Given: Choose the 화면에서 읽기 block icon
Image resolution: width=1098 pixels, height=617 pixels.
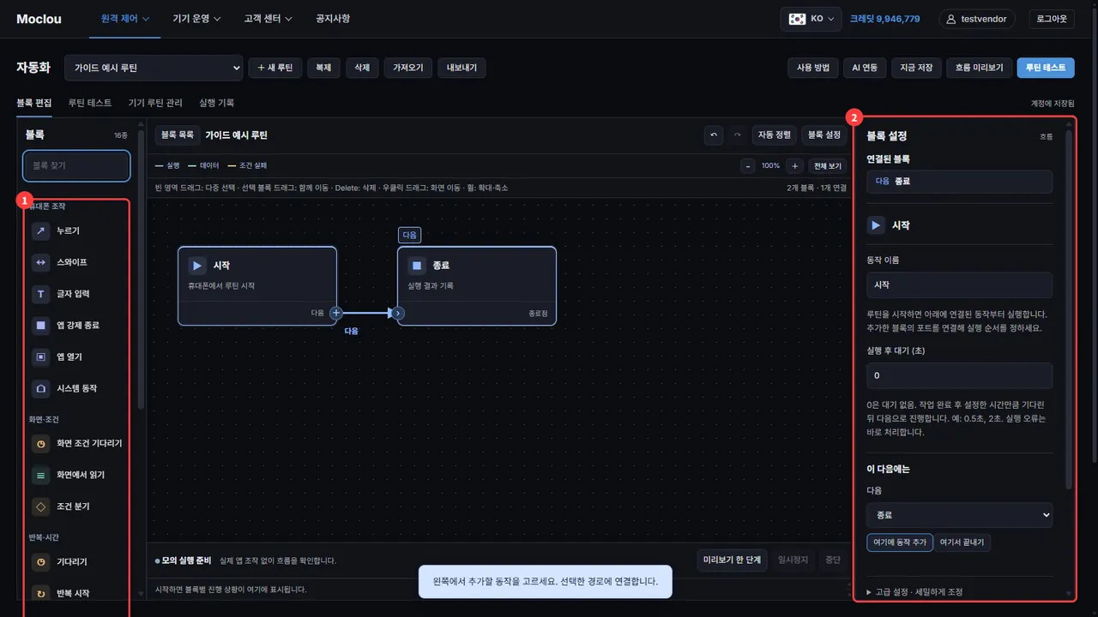Looking at the screenshot, I should coord(40,475).
